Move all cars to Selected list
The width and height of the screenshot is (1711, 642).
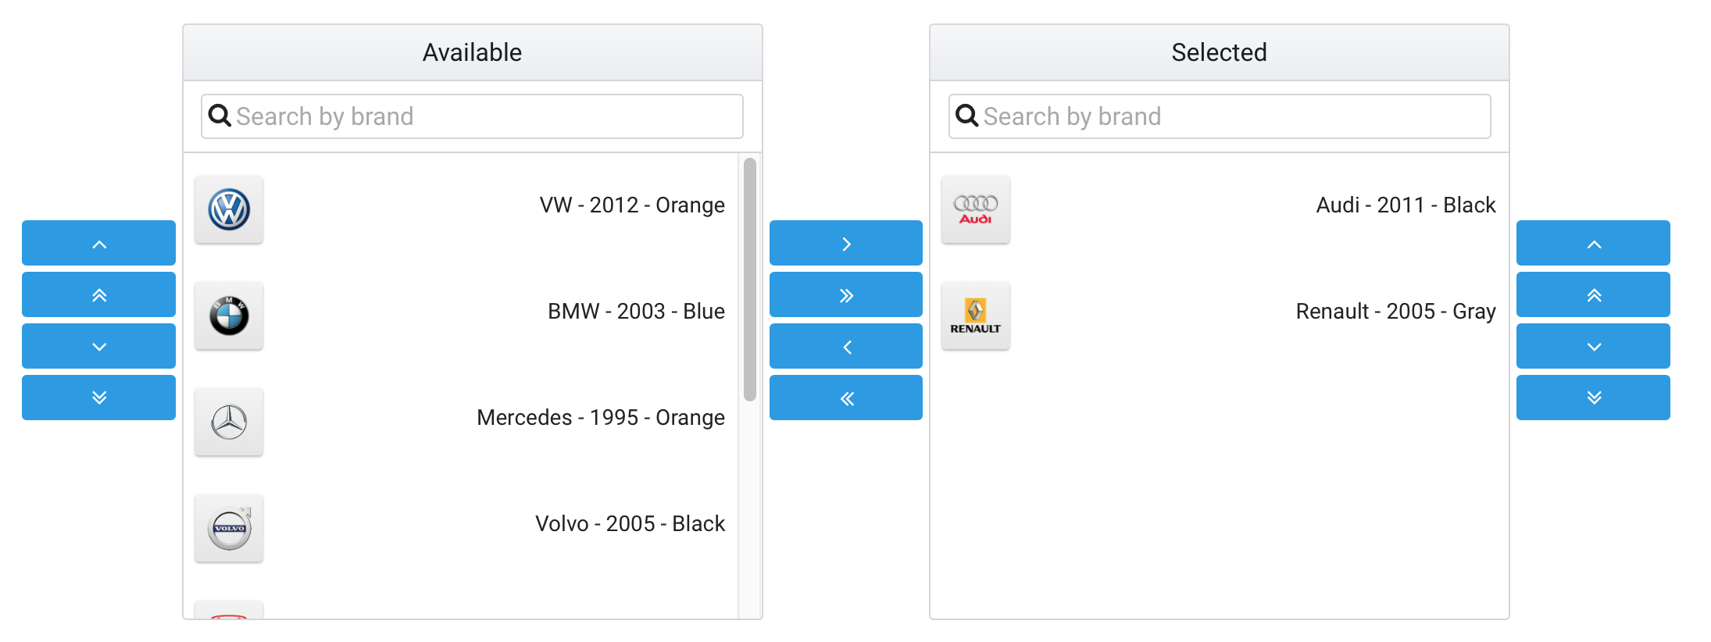846,294
